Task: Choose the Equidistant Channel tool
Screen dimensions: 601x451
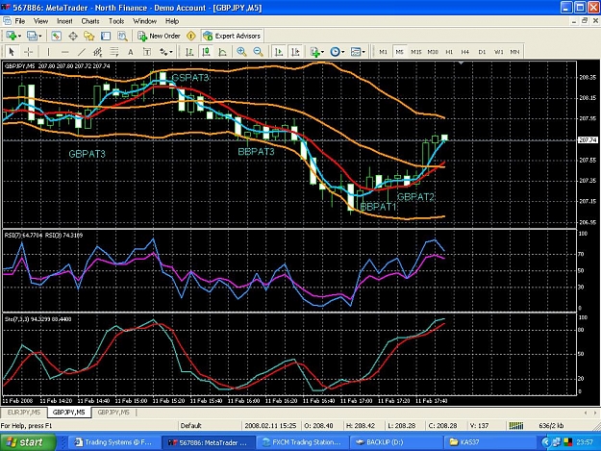Action: [98, 52]
